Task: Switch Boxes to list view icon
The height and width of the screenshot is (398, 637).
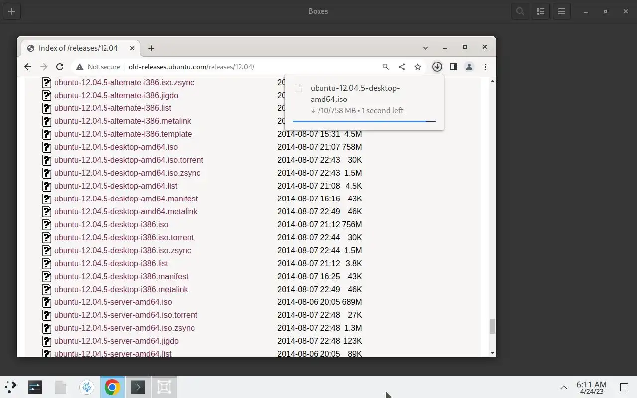Action: tap(541, 11)
